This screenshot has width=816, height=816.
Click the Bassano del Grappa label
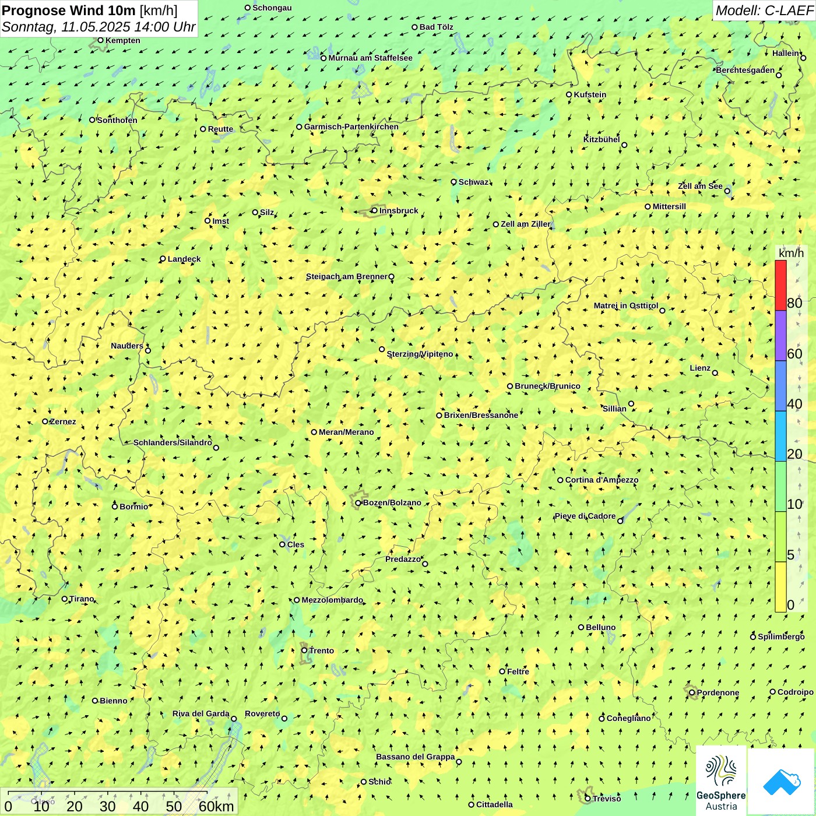[415, 757]
